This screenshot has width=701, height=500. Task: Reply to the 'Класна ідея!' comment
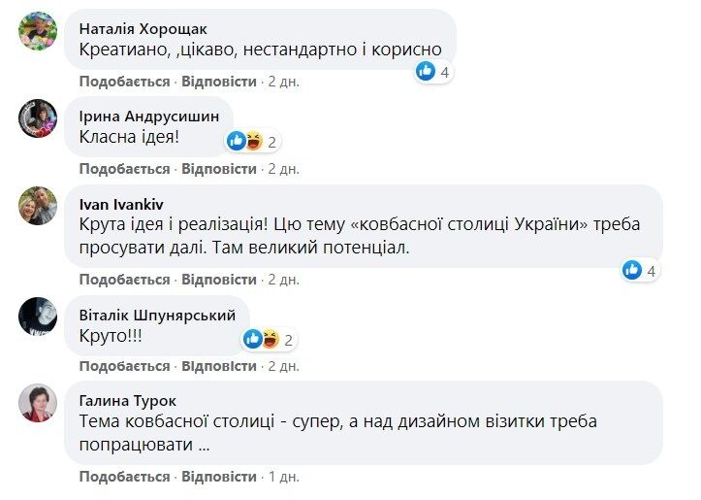pos(218,169)
